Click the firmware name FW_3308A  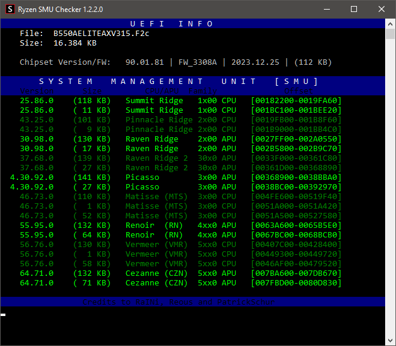pyautogui.click(x=198, y=62)
